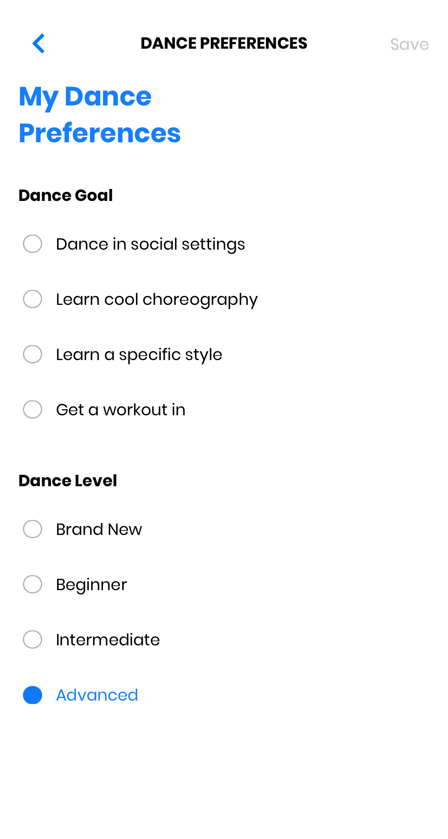The width and height of the screenshot is (448, 839).
Task: Click the 'Intermediate' label text
Action: pos(108,640)
